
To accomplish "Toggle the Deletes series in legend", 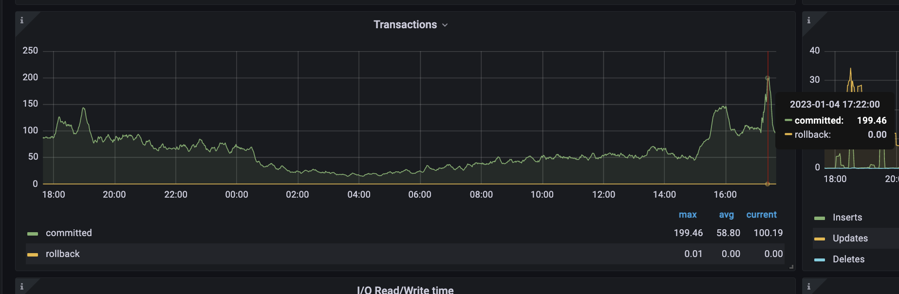I will (x=849, y=259).
